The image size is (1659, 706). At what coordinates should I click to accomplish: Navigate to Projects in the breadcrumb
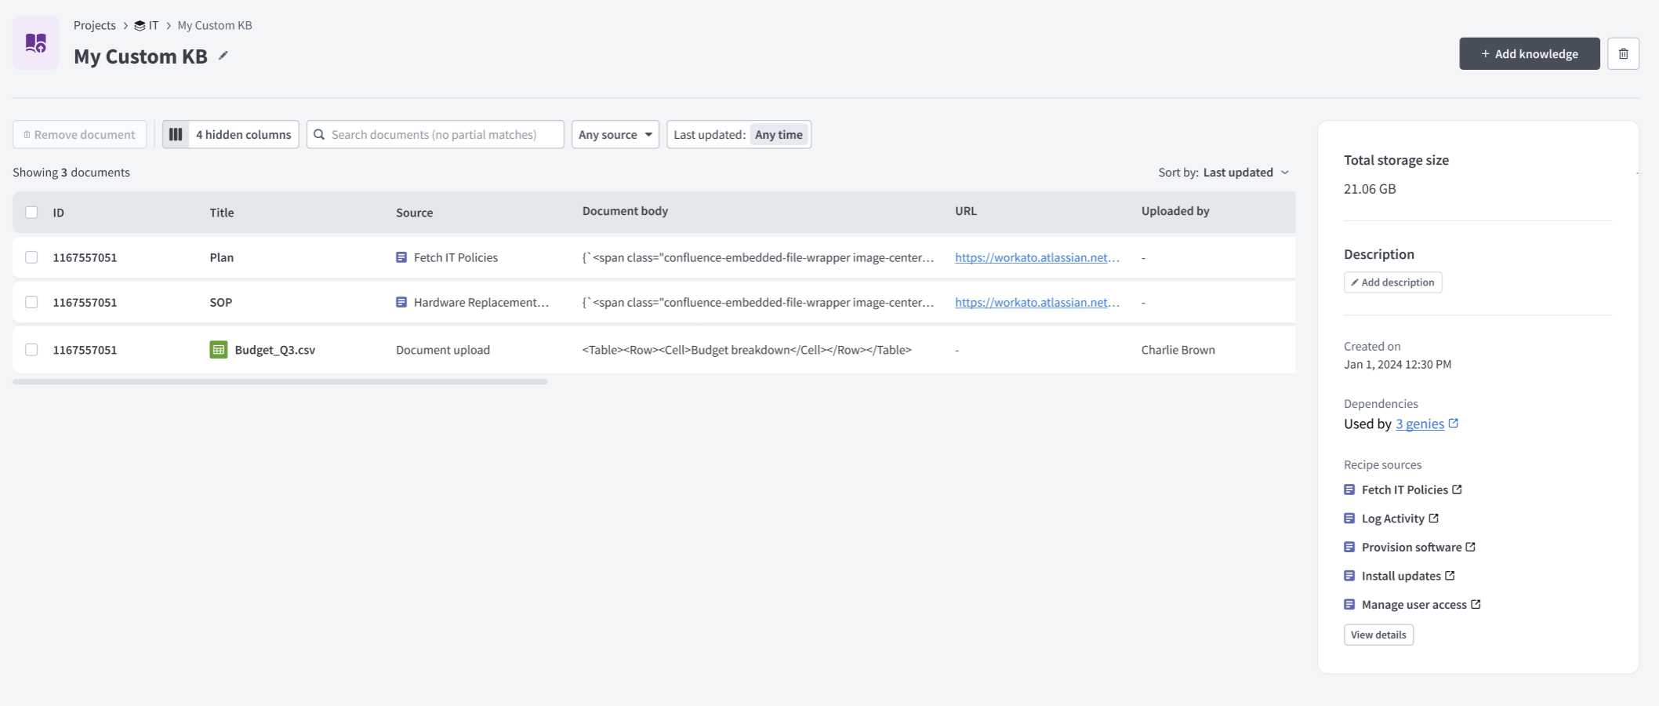(94, 24)
